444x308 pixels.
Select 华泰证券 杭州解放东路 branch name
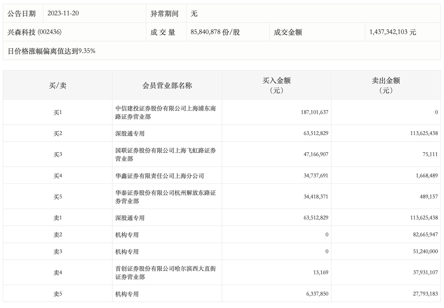(x=165, y=197)
